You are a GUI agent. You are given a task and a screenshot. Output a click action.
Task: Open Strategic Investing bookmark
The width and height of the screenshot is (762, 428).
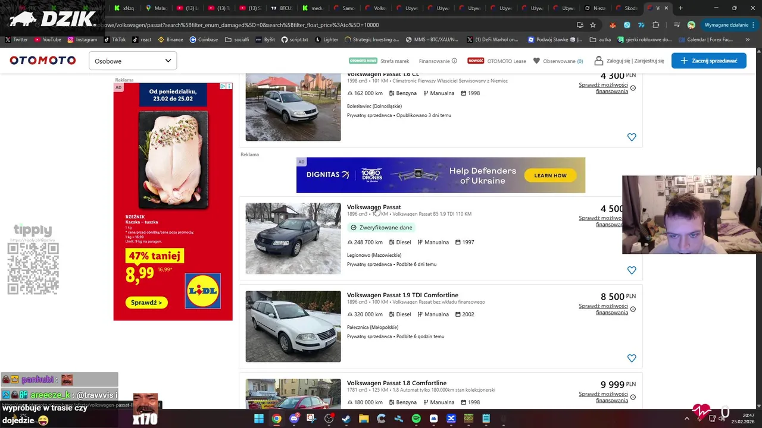(x=371, y=40)
